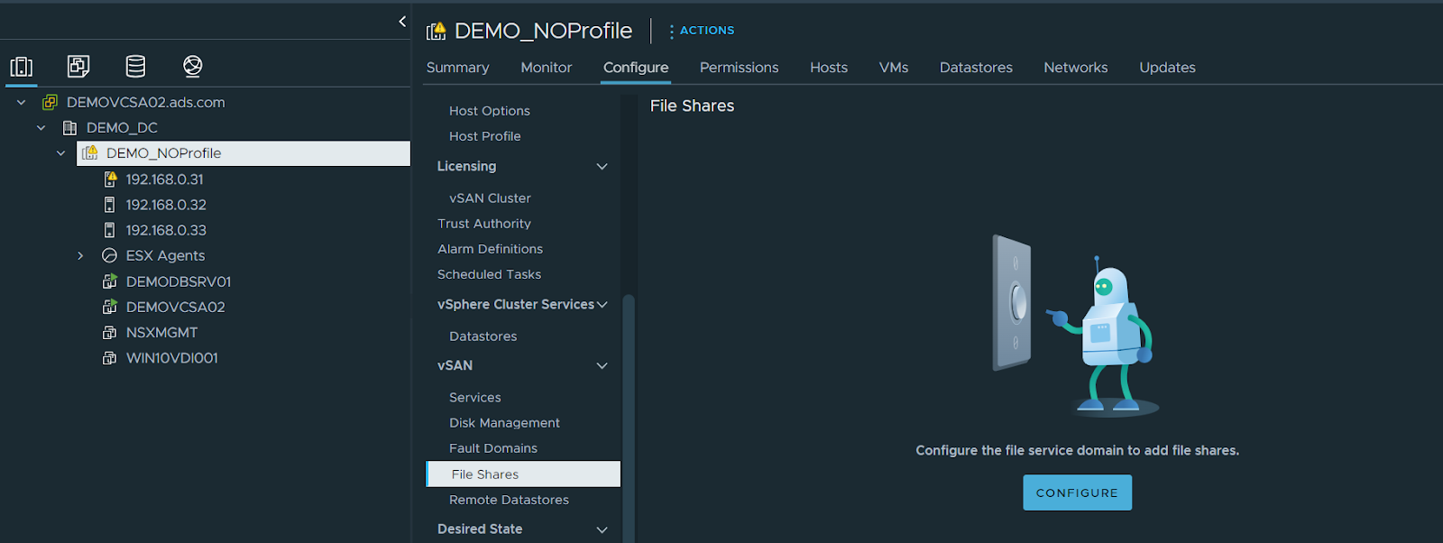Open the Permissions tab
The image size is (1443, 543).
click(x=739, y=67)
